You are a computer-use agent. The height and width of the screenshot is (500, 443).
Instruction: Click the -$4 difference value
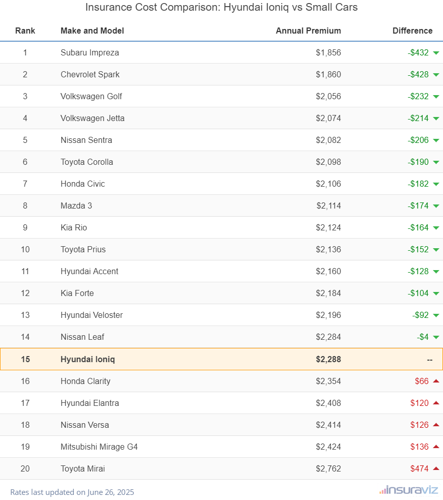tap(423, 337)
